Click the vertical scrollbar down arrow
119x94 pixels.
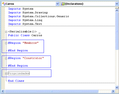pos(117,87)
